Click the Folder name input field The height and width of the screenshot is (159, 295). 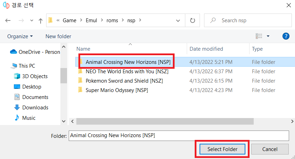click(x=179, y=136)
